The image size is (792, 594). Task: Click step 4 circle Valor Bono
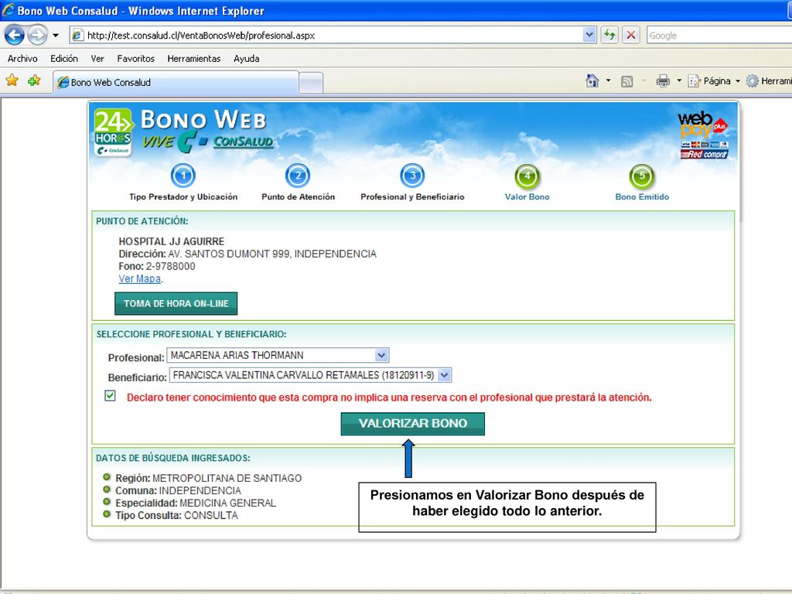point(527,176)
